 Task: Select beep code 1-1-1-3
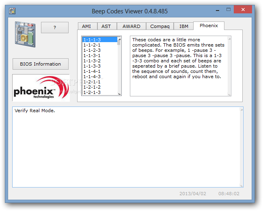100,40
